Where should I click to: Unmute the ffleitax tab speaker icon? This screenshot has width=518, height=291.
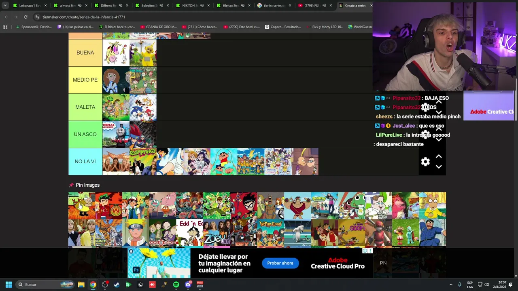pyautogui.click(x=242, y=6)
